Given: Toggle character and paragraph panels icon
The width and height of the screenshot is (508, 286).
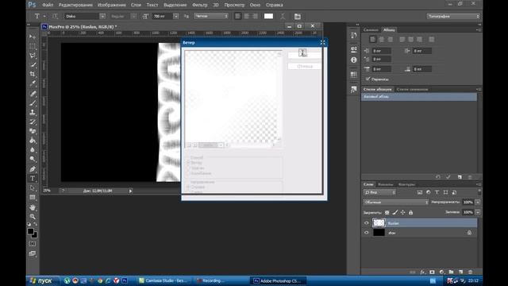Looking at the screenshot, I should 298,16.
